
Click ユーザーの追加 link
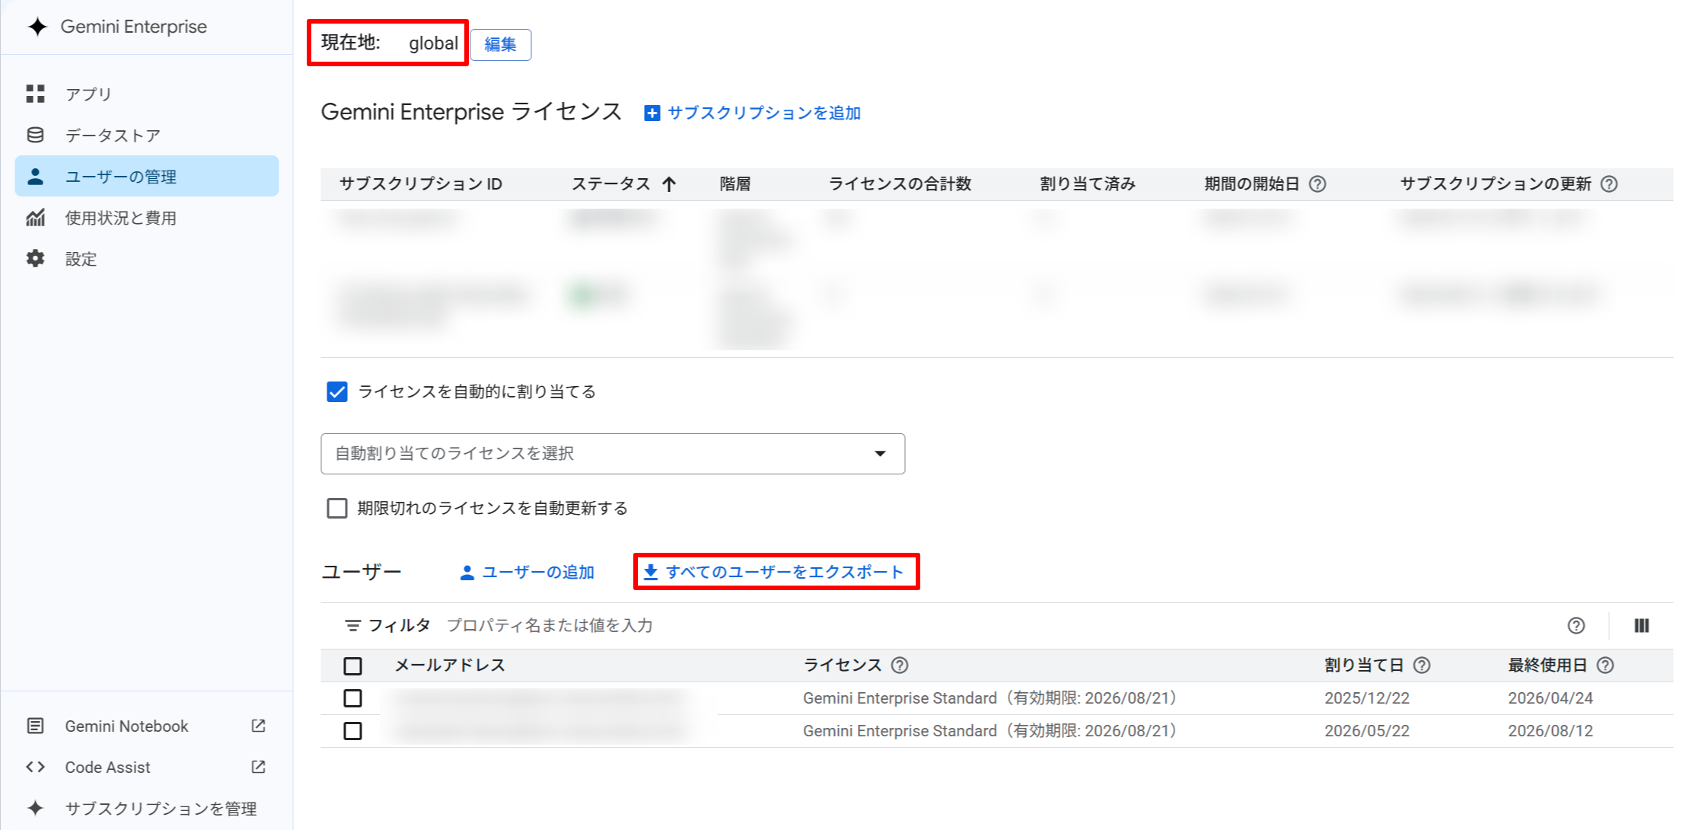pos(527,573)
